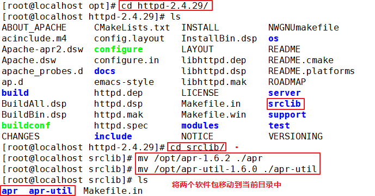Click the LAYOUT file name

click(x=198, y=50)
